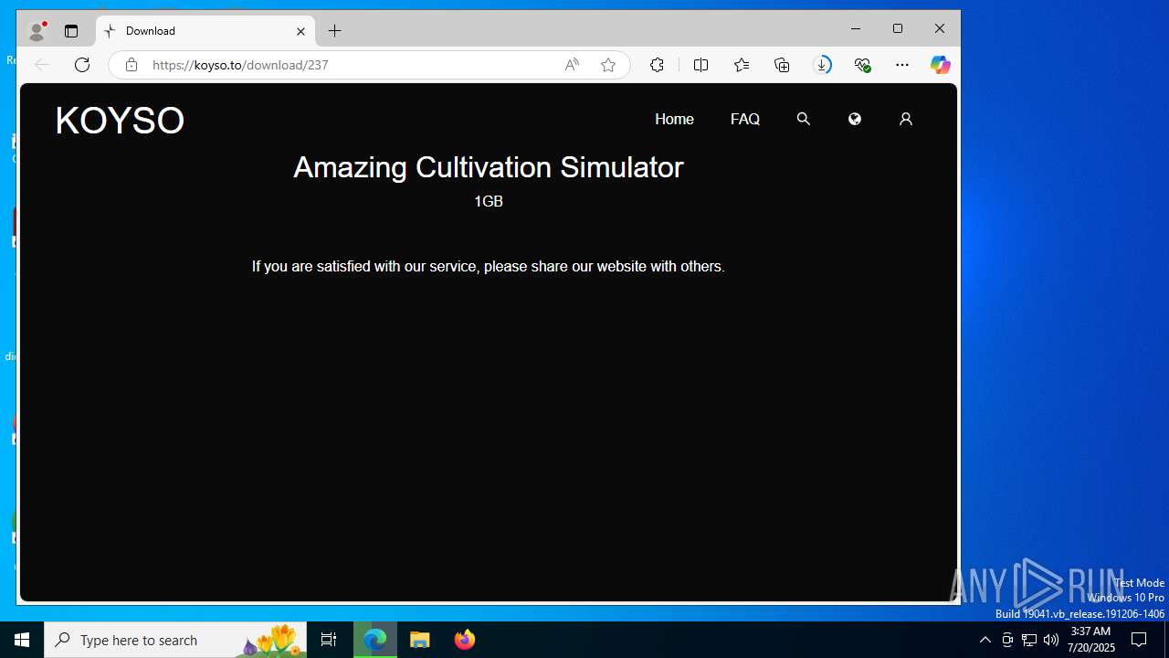Select the Download tab

205,31
